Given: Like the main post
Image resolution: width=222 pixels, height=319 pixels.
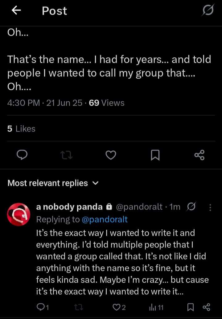Looking at the screenshot, I should tap(111, 155).
